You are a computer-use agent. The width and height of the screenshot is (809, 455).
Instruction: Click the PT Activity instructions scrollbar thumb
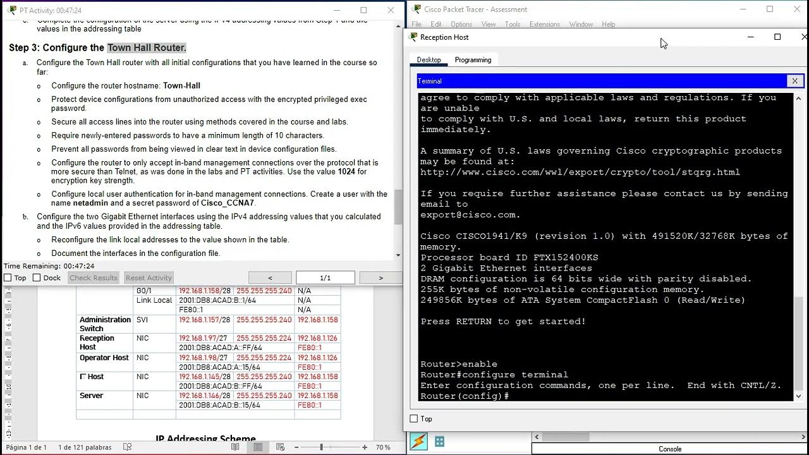[398, 207]
